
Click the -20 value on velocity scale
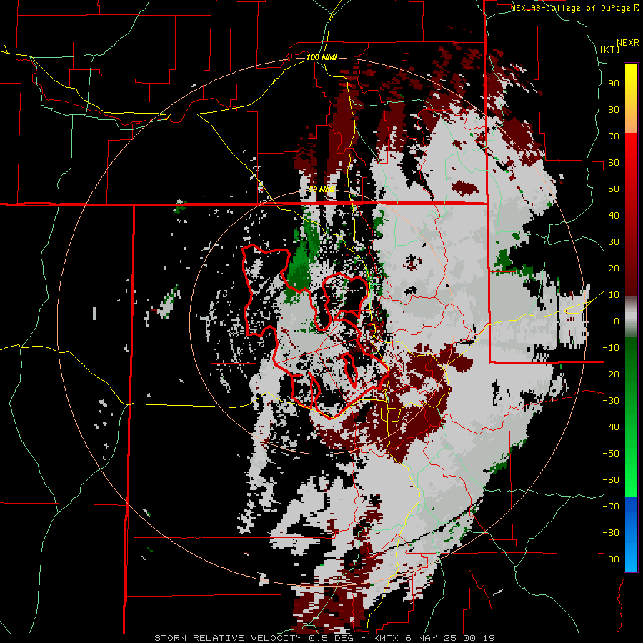pos(611,374)
